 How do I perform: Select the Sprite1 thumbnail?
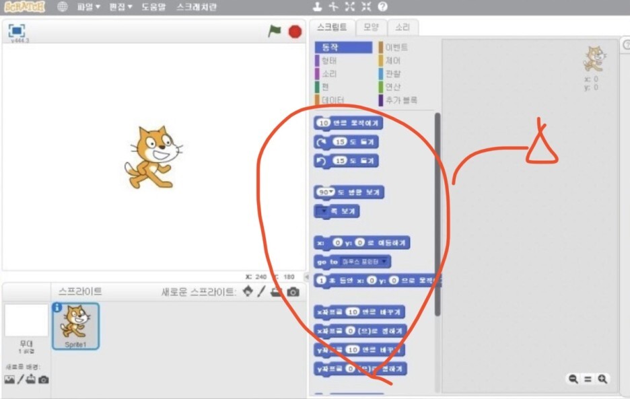(75, 326)
